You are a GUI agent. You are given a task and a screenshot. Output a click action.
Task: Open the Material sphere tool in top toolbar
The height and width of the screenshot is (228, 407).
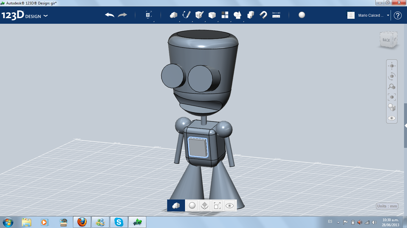pyautogui.click(x=302, y=15)
